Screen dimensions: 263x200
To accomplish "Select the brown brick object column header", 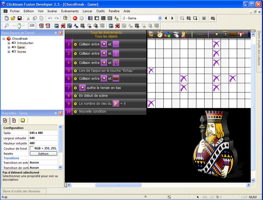I will [x=233, y=34].
